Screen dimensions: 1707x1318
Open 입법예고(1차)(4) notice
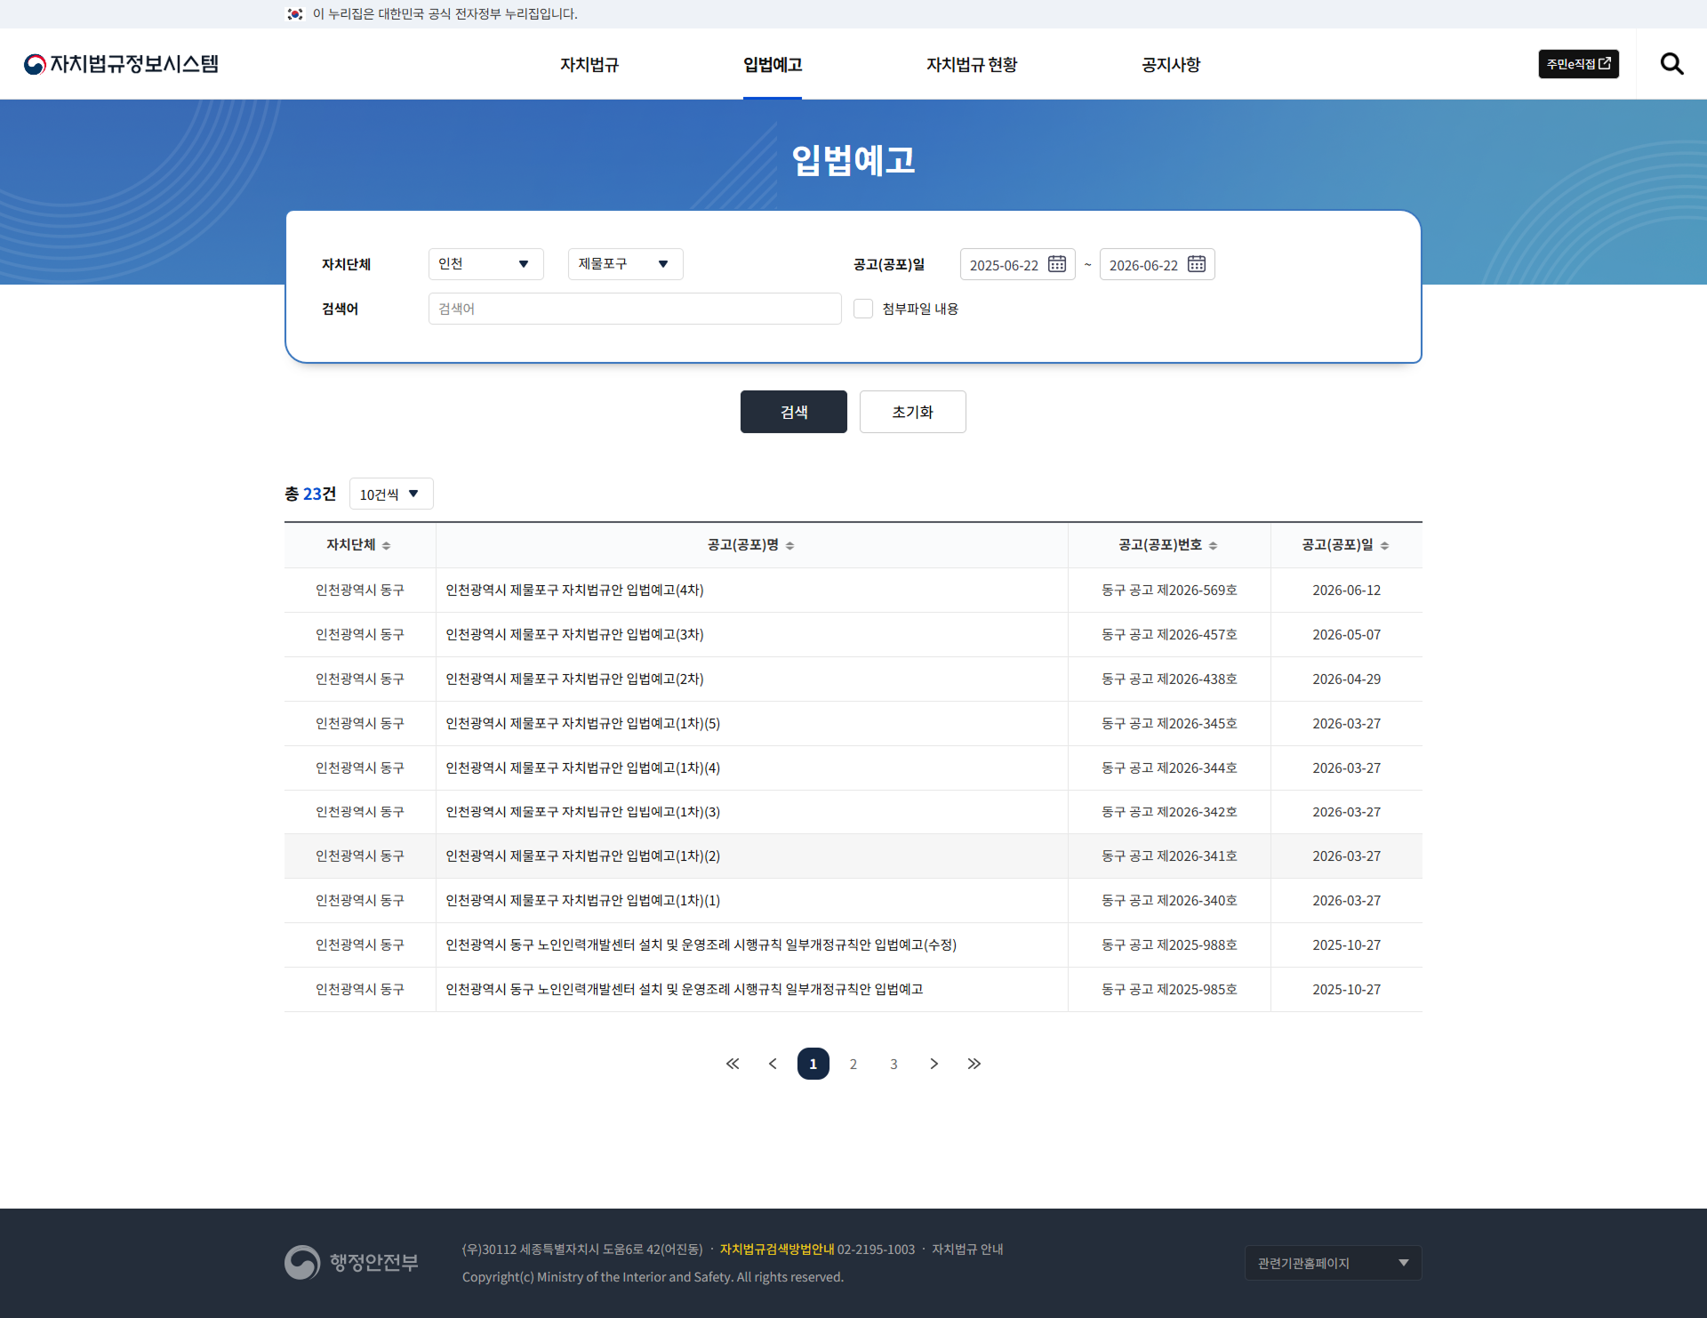click(x=583, y=767)
